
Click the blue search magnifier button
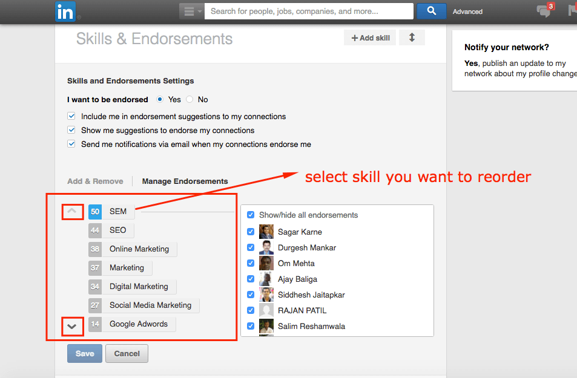431,11
